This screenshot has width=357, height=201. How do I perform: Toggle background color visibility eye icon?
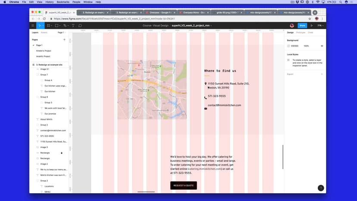(322, 46)
